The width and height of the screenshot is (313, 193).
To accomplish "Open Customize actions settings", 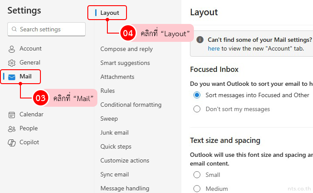I will (125, 160).
